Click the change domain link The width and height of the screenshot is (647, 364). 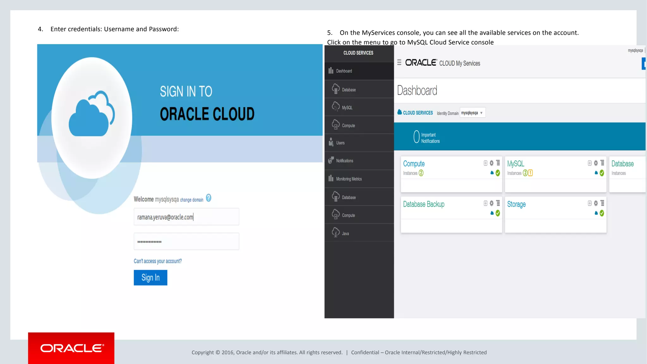point(192,200)
